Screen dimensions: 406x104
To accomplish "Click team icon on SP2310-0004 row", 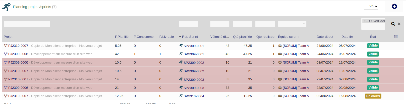I will [x=280, y=96].
